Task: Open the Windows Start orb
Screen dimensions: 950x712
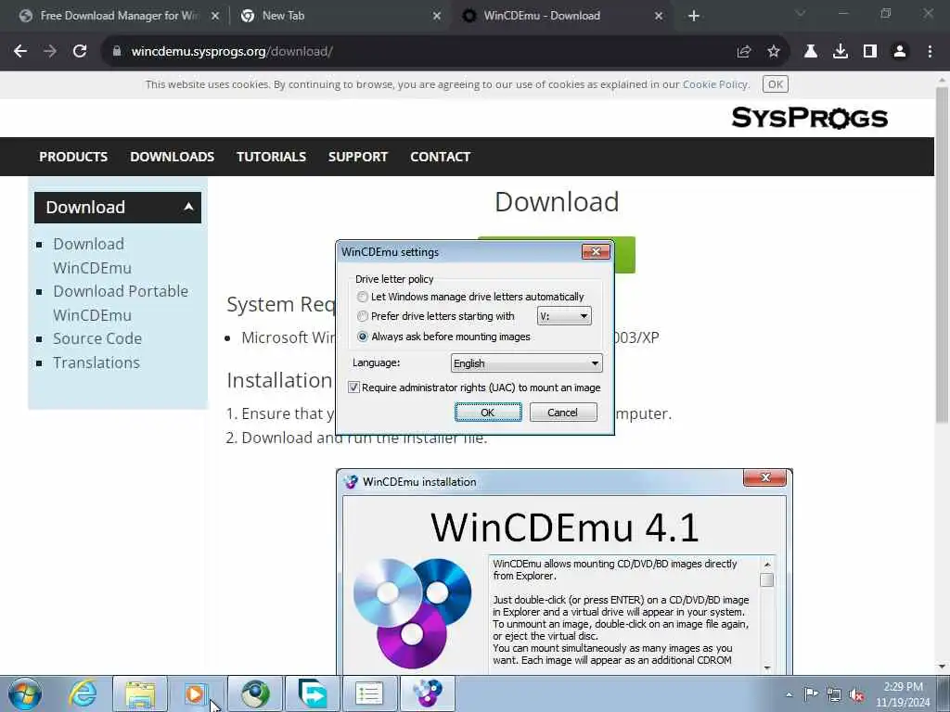Action: click(x=25, y=693)
